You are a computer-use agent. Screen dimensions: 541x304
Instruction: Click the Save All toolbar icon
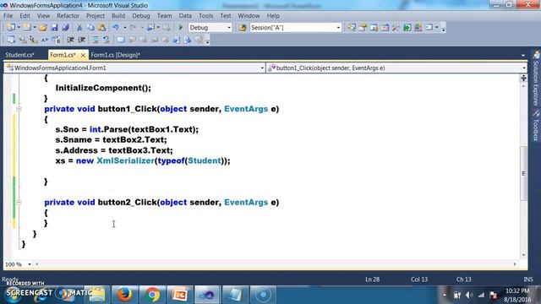(x=65, y=28)
